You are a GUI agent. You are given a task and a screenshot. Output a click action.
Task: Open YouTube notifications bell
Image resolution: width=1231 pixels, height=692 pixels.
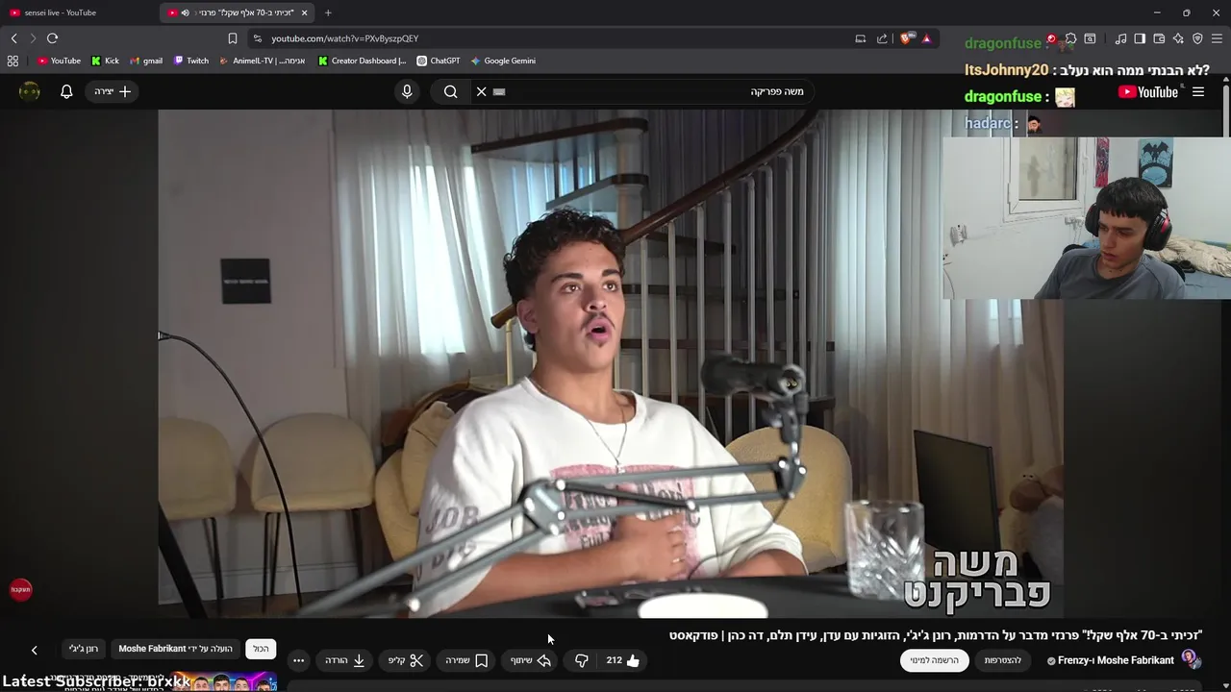(x=66, y=91)
